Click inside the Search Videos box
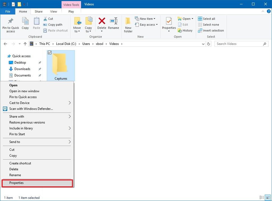The image size is (272, 201). click(238, 44)
